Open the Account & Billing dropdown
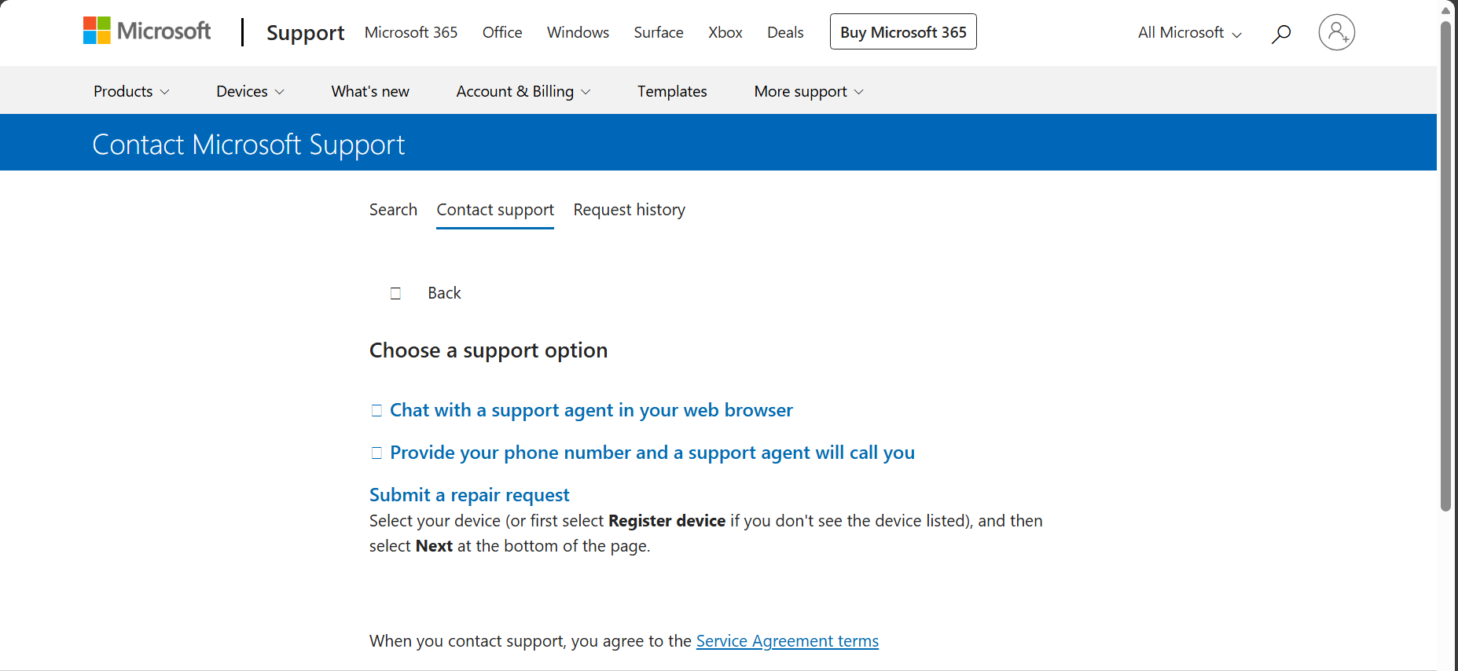Viewport: 1458px width, 671px height. tap(523, 91)
